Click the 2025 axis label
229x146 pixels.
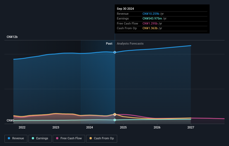[123, 127]
